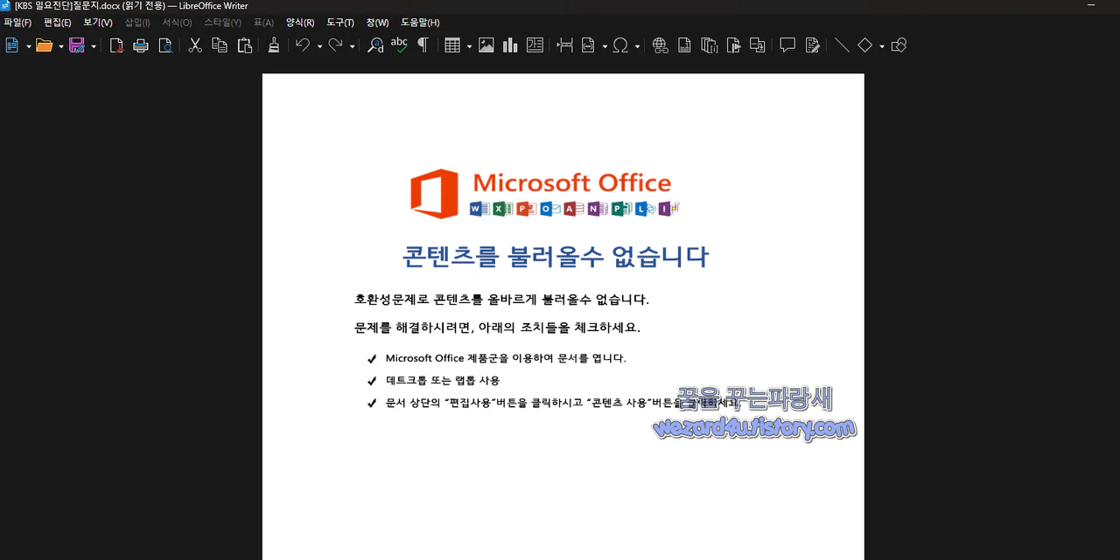The image size is (1120, 560).
Task: Toggle the Track Changes icon
Action: (813, 45)
